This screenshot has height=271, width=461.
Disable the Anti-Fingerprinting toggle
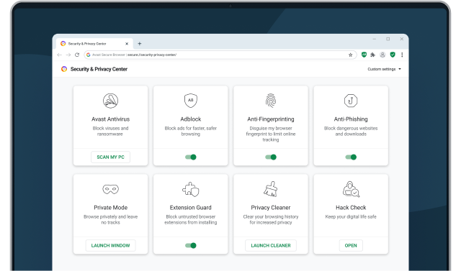point(271,157)
